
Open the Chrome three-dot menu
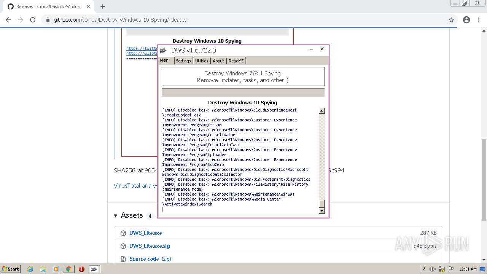pyautogui.click(x=479, y=20)
